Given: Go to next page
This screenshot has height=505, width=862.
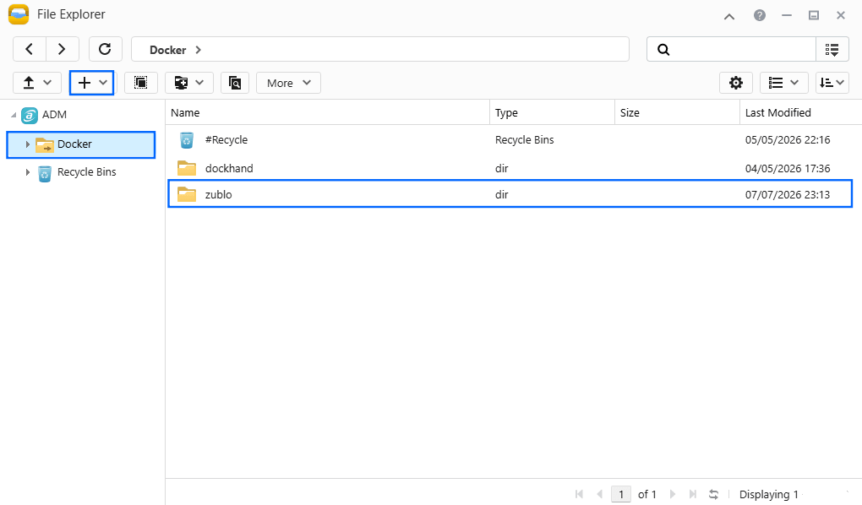Looking at the screenshot, I should pyautogui.click(x=673, y=494).
